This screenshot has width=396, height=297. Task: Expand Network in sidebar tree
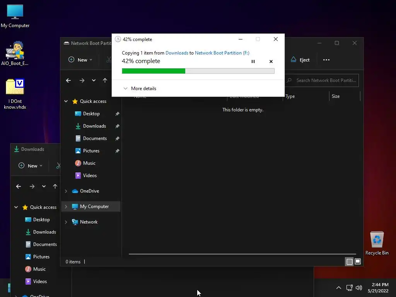pos(66,222)
